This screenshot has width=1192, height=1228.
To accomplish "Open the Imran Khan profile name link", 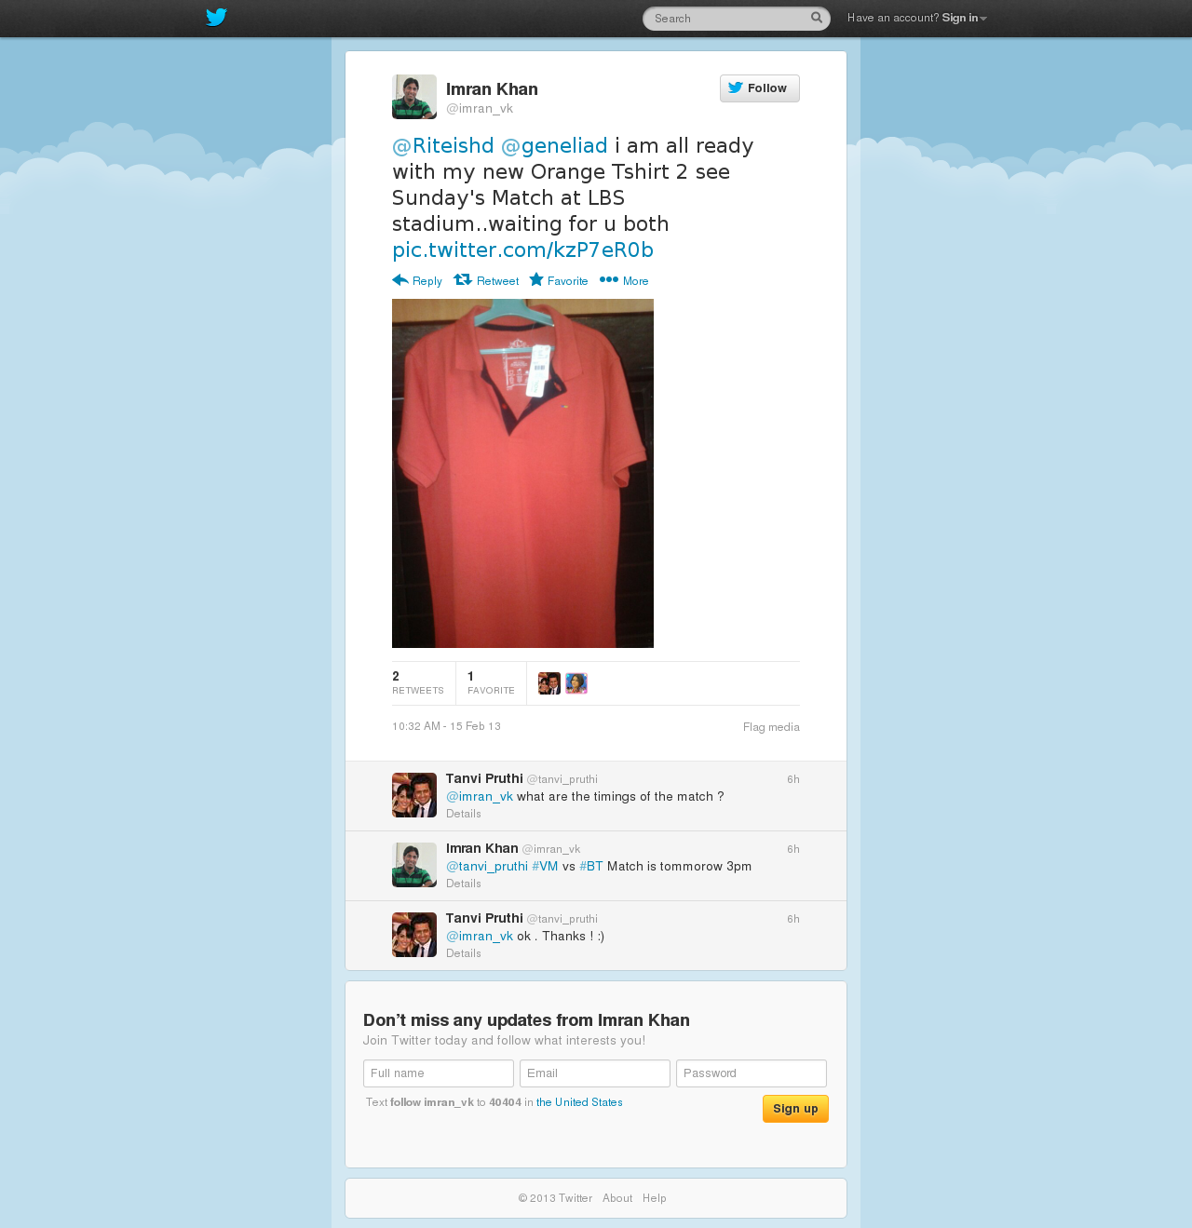I will (492, 89).
